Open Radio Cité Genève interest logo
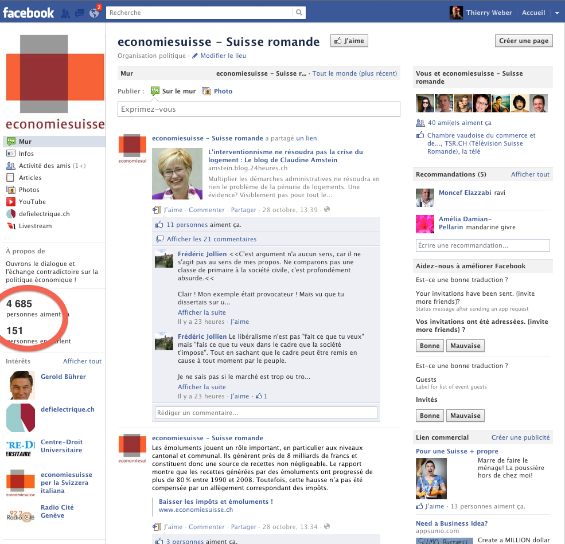 (21, 515)
